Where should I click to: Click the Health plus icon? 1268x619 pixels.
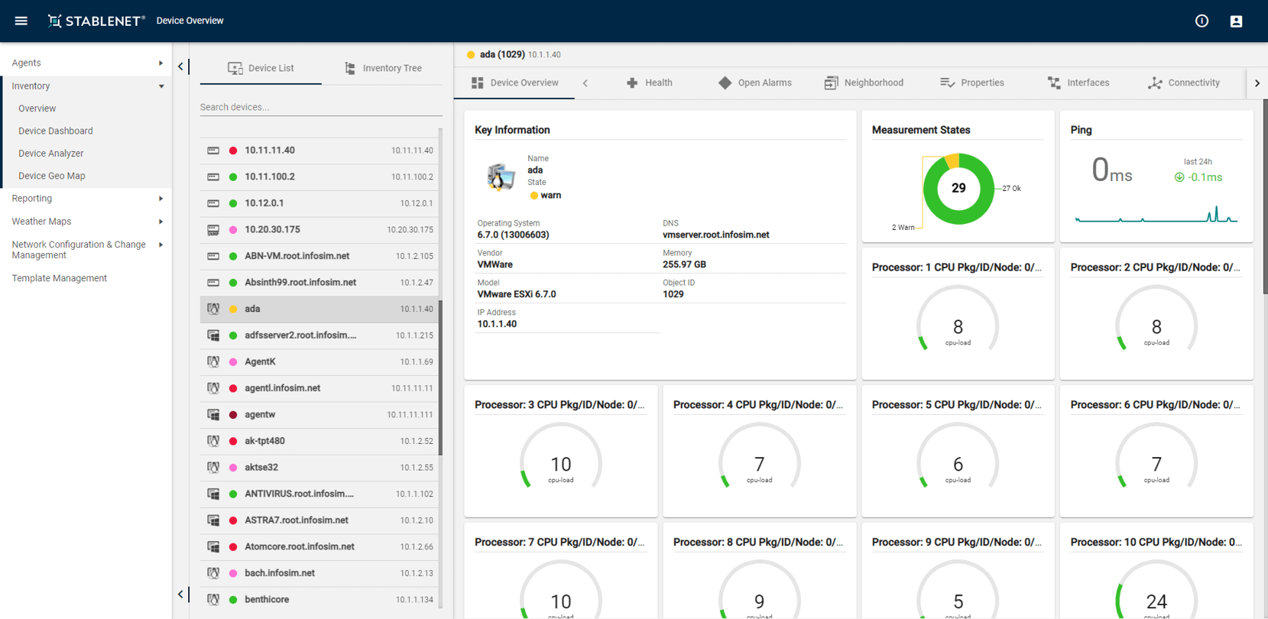coord(632,83)
